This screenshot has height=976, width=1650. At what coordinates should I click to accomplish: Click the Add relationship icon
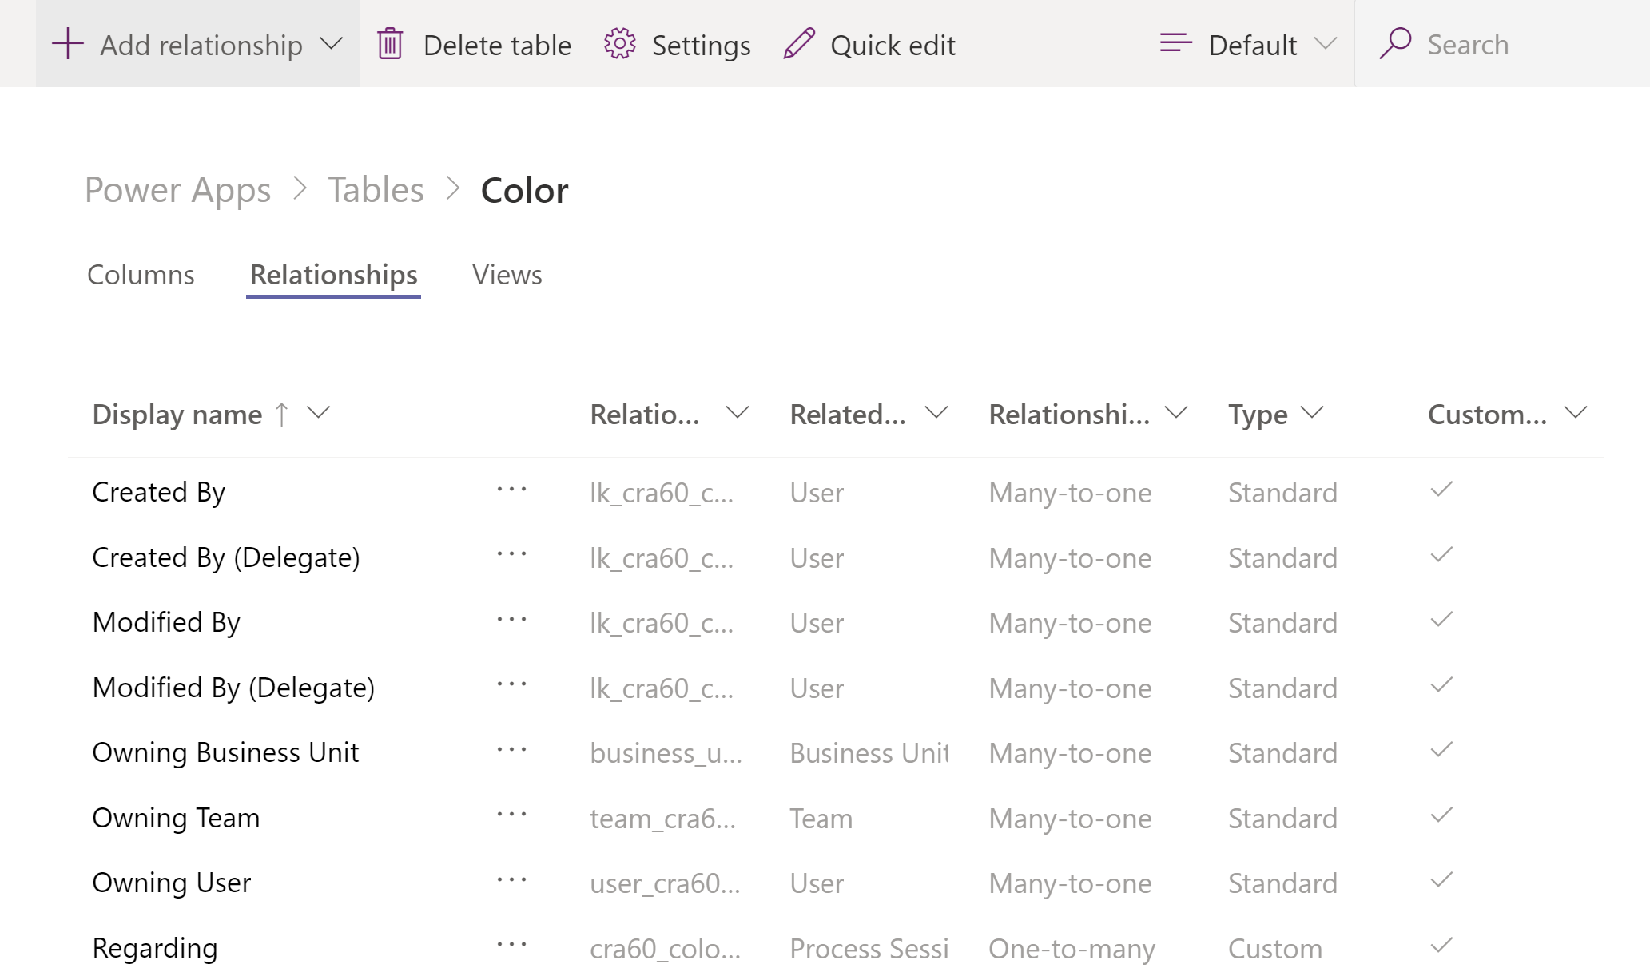tap(65, 44)
